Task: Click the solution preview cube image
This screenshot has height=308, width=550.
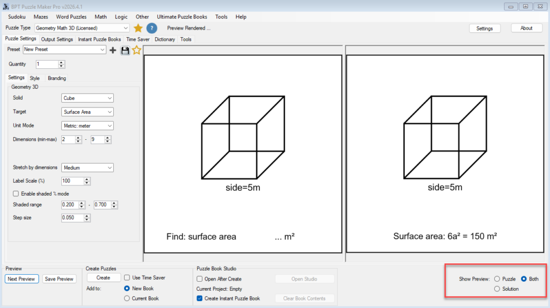Action: 445,137
